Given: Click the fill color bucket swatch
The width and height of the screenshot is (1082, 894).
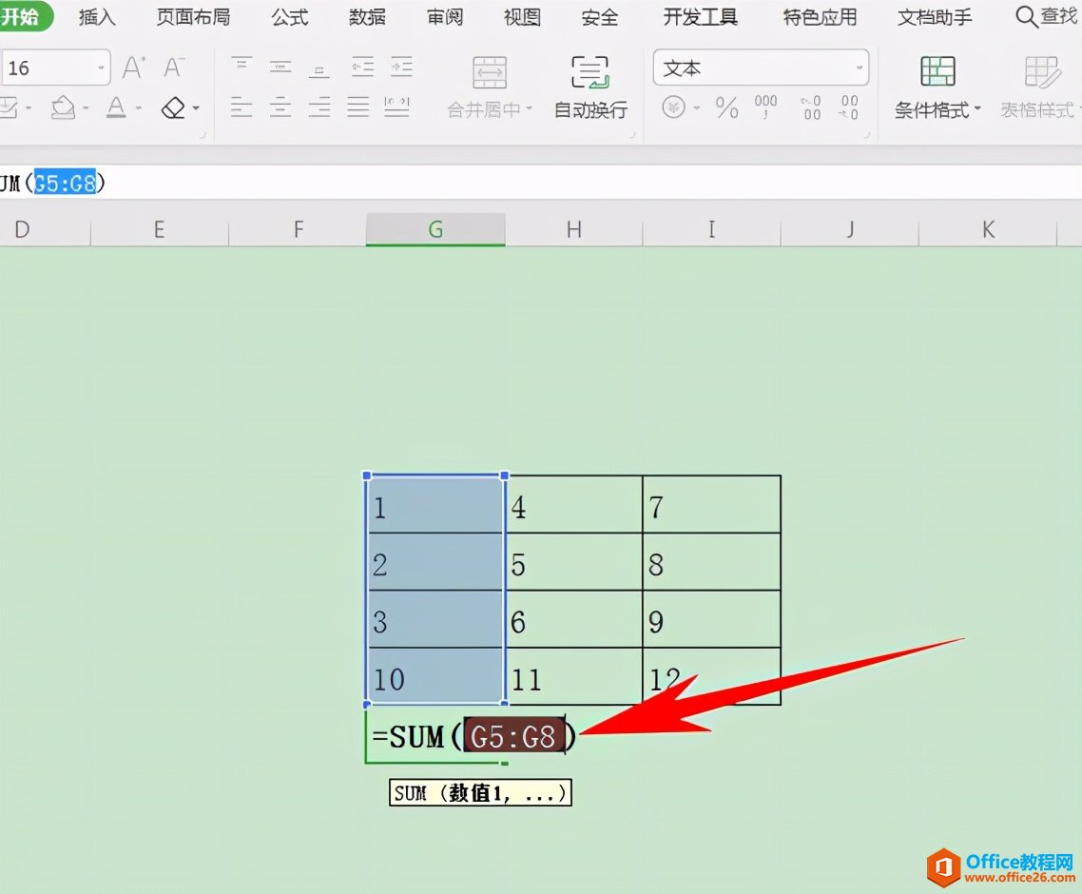Looking at the screenshot, I should [63, 107].
